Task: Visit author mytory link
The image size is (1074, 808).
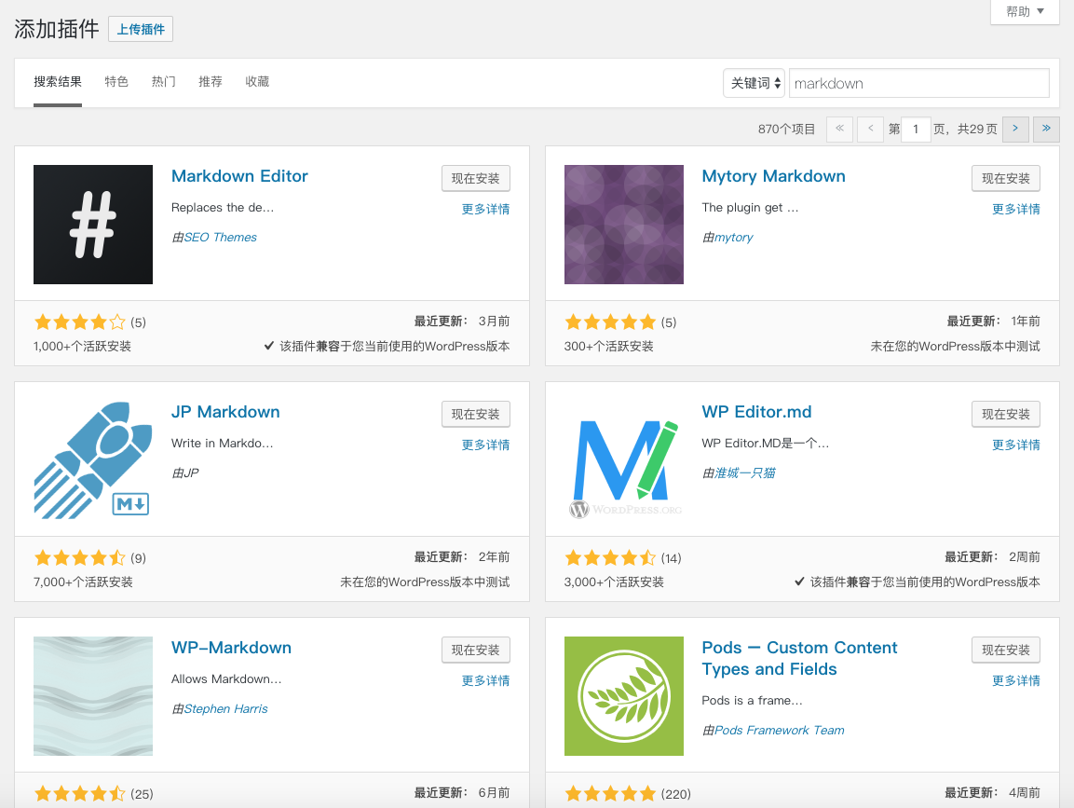Action: [734, 237]
